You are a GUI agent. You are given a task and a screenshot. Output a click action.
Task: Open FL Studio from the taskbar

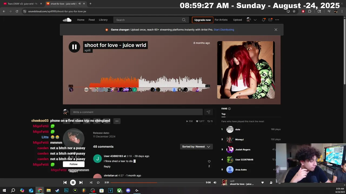(x=84, y=190)
